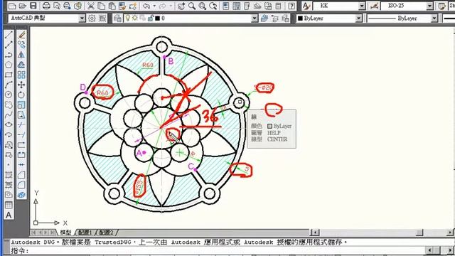Click the Zoom Previous icon
This screenshot has width=455, height=256.
213,6
